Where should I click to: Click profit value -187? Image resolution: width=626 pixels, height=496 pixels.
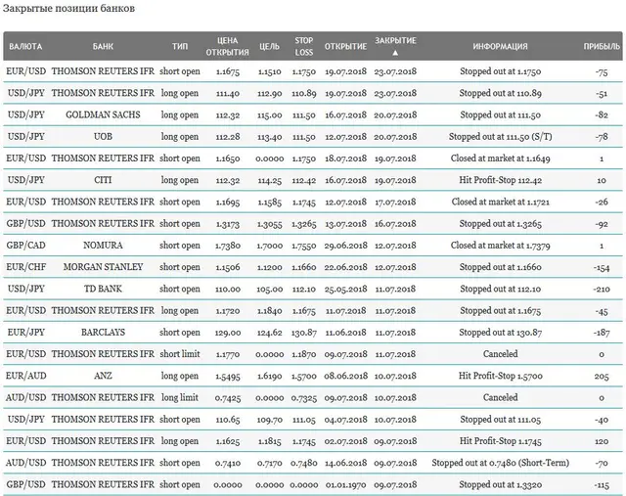(x=602, y=333)
